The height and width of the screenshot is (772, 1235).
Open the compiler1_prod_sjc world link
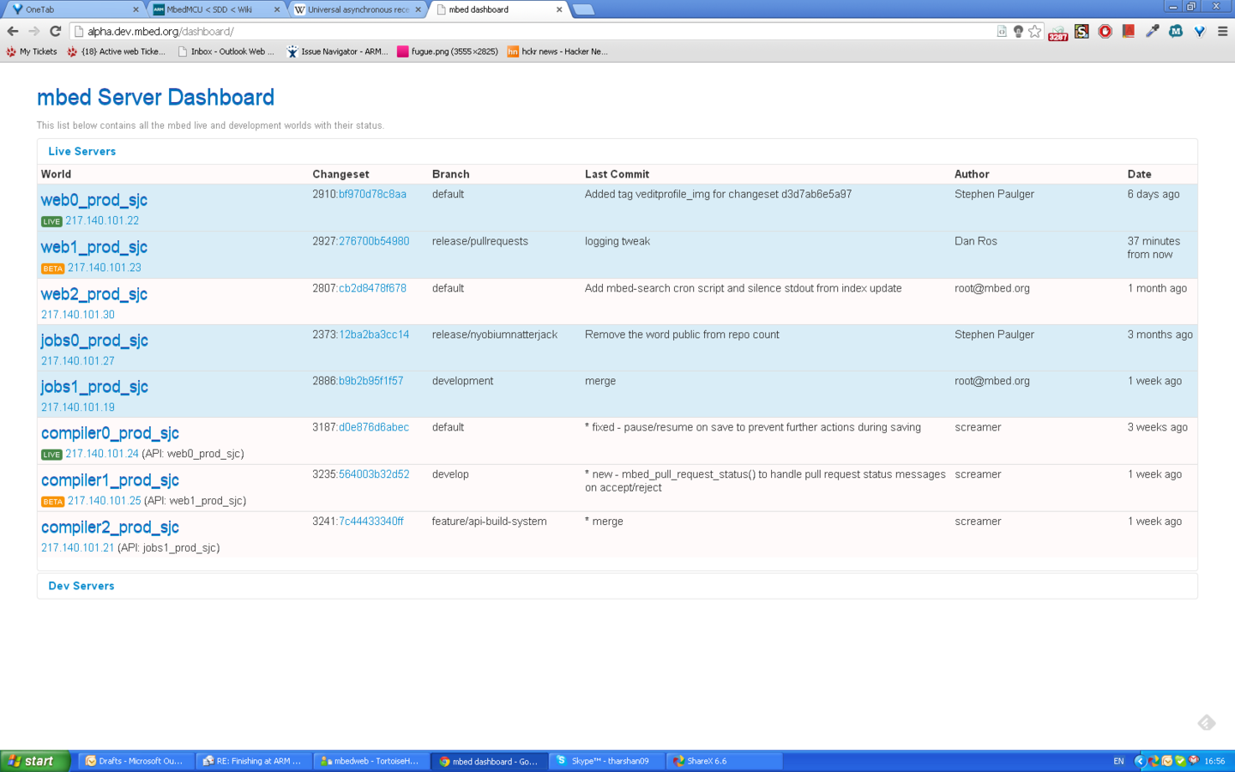pyautogui.click(x=110, y=480)
